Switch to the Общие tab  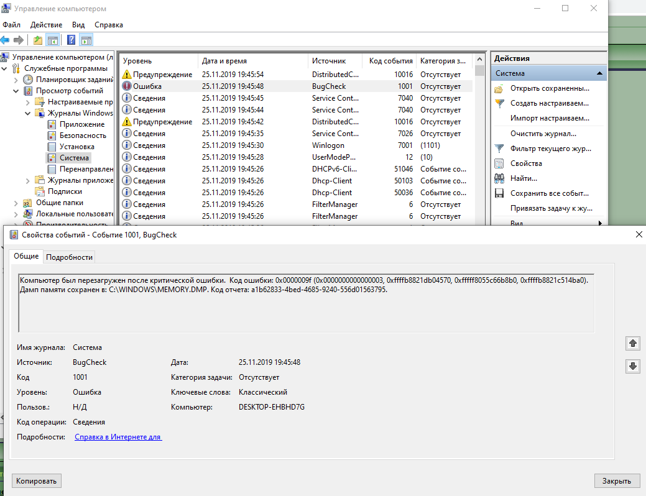tap(26, 256)
